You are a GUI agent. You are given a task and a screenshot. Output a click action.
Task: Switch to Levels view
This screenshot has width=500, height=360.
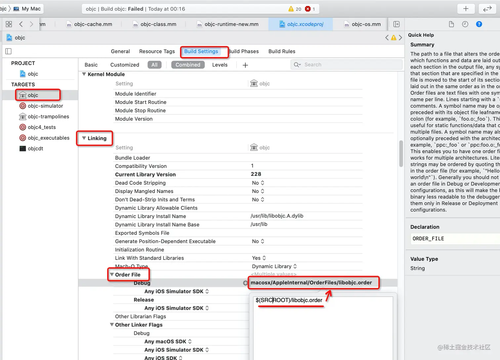click(220, 65)
